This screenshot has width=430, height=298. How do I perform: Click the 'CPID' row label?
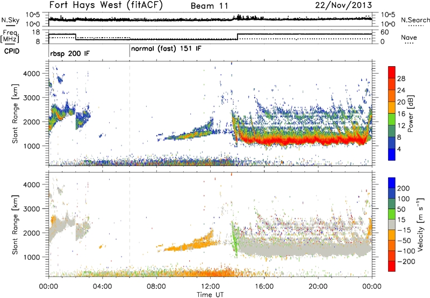click(x=12, y=51)
